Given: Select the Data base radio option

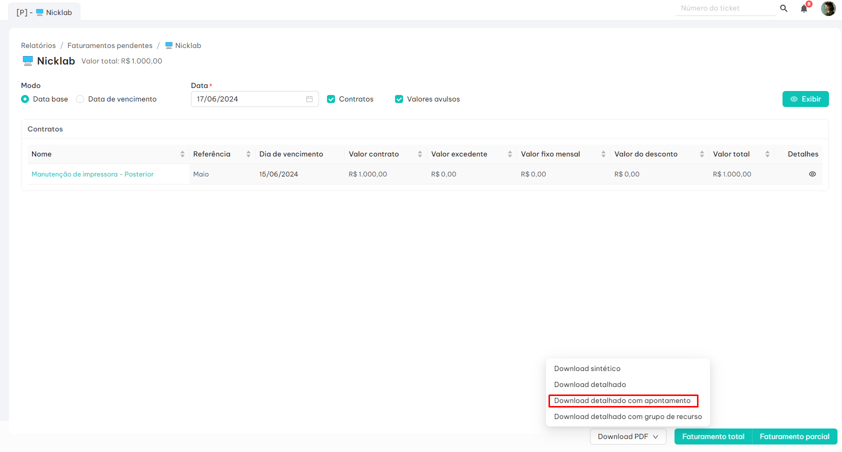Looking at the screenshot, I should [25, 99].
